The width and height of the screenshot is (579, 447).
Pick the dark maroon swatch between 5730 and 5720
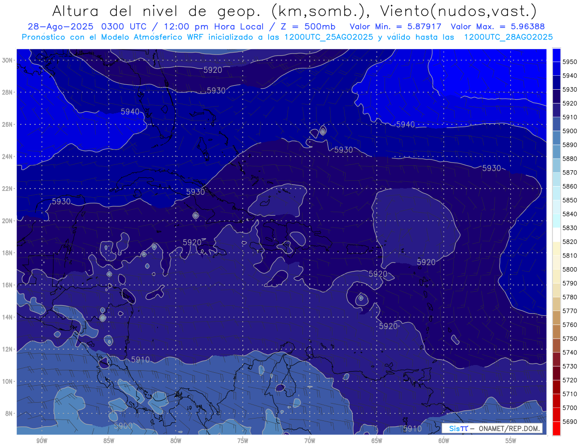(x=556, y=373)
